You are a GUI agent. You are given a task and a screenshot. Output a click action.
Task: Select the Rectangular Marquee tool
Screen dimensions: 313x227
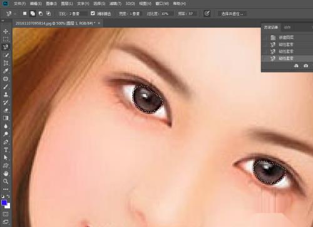pos(6,40)
